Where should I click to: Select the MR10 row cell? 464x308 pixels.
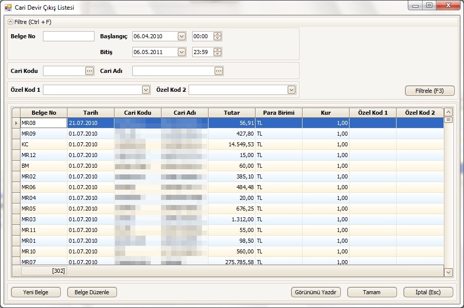[44, 251]
